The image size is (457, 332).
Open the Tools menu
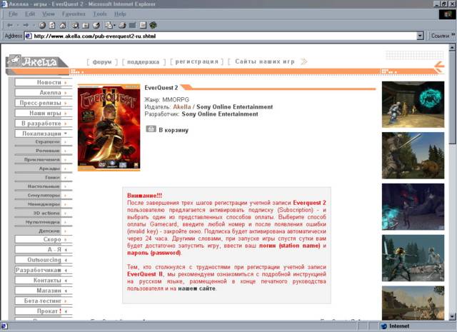(x=100, y=14)
